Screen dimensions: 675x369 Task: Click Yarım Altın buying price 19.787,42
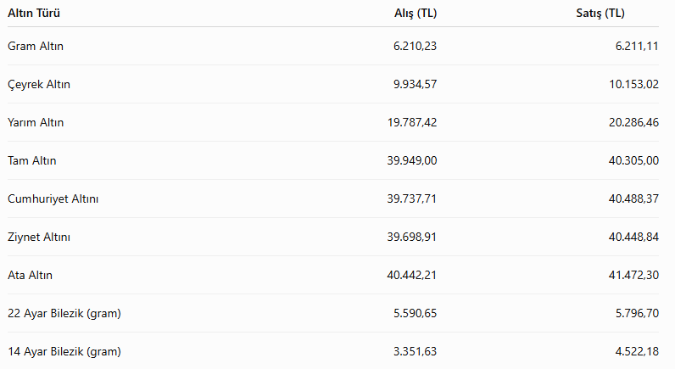[x=412, y=123]
